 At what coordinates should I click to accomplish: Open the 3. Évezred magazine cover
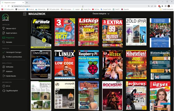tap(65, 32)
